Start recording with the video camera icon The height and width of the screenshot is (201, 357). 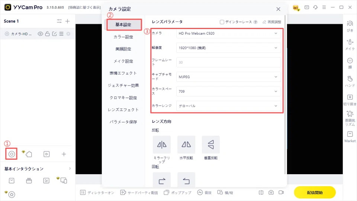pos(281,192)
